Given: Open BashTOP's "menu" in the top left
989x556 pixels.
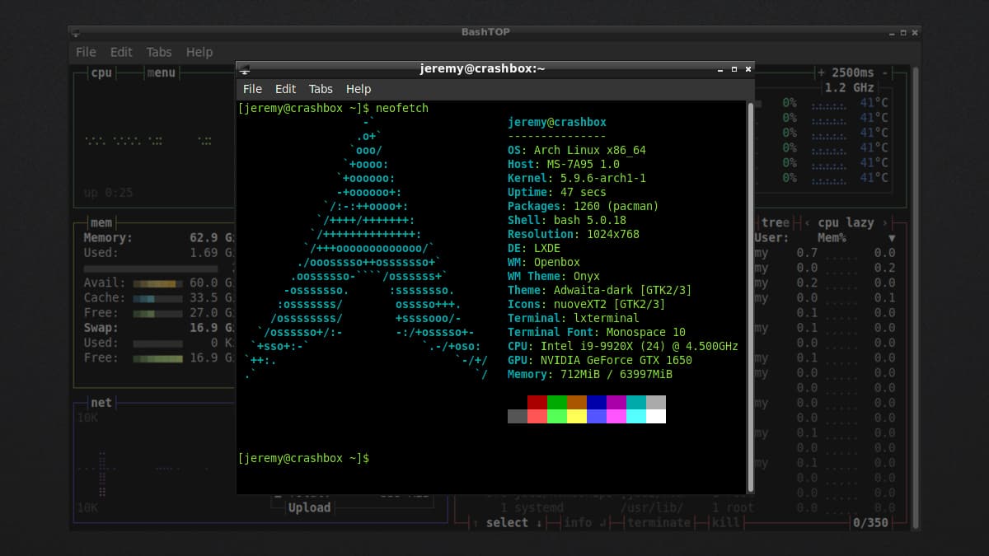Looking at the screenshot, I should [x=162, y=72].
